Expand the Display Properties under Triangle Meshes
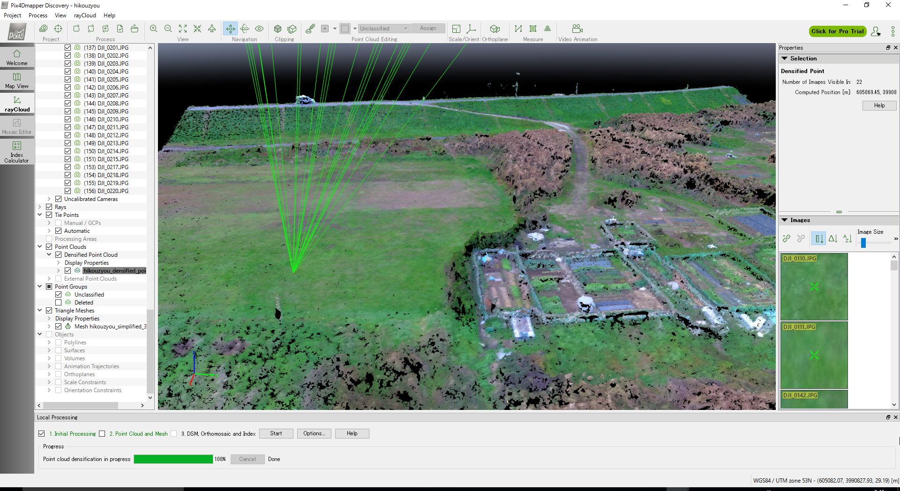The width and height of the screenshot is (900, 491). tap(49, 318)
